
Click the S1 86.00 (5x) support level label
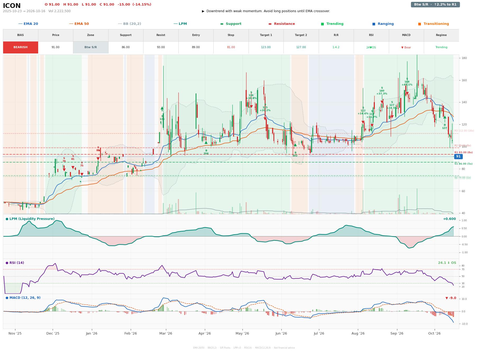click(463, 164)
